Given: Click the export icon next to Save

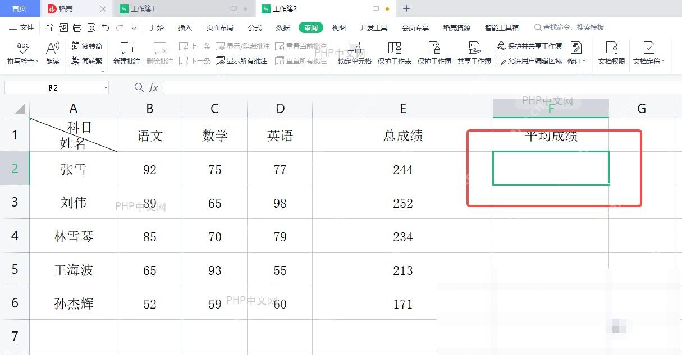Looking at the screenshot, I should [x=63, y=27].
